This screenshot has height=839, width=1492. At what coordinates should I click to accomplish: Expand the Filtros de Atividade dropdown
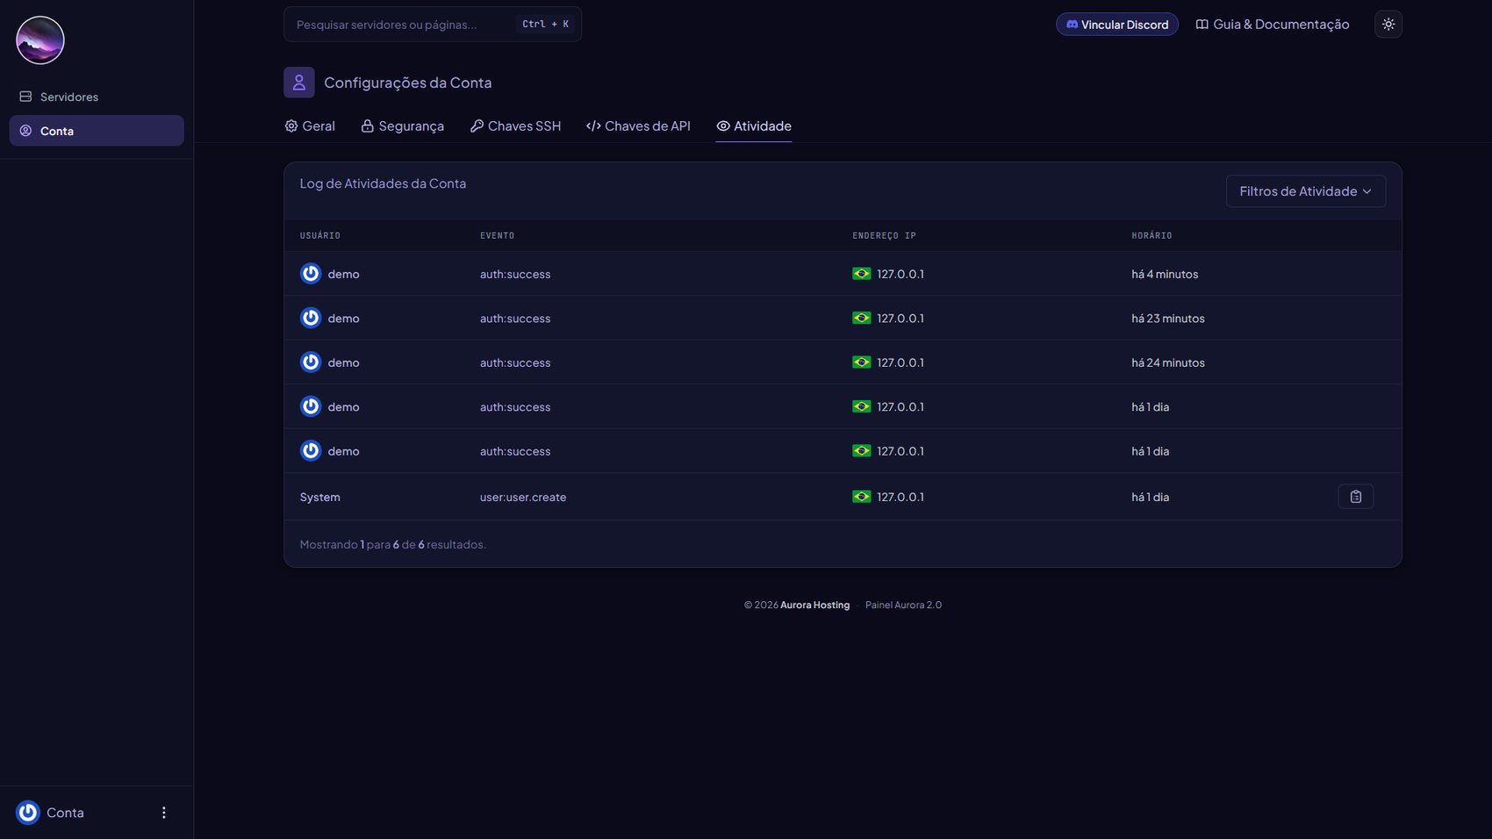[x=1306, y=191]
